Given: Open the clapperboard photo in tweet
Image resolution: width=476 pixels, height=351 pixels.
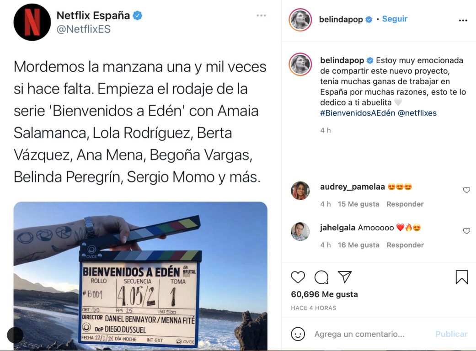Looking at the screenshot, I should pos(140,276).
